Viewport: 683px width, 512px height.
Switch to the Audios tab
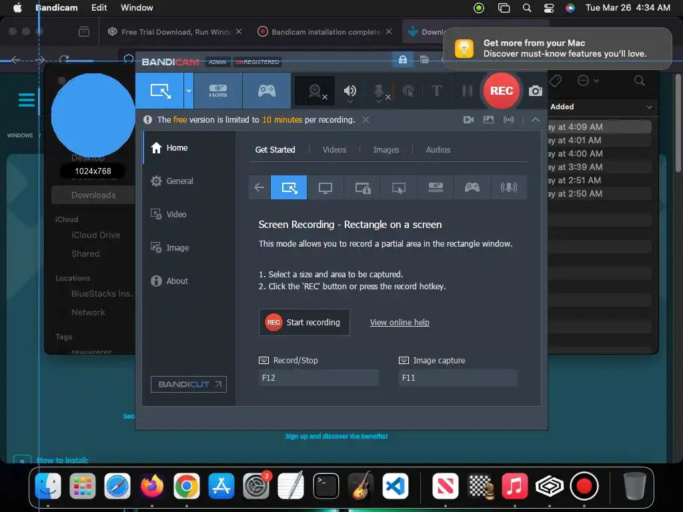click(438, 150)
